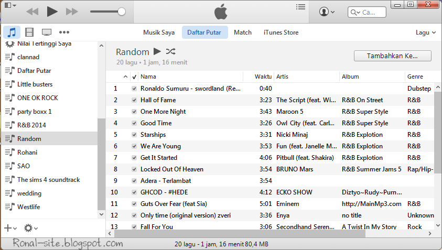Click horizontal scrollbar left arrow
The height and width of the screenshot is (250, 442).
[110, 233]
